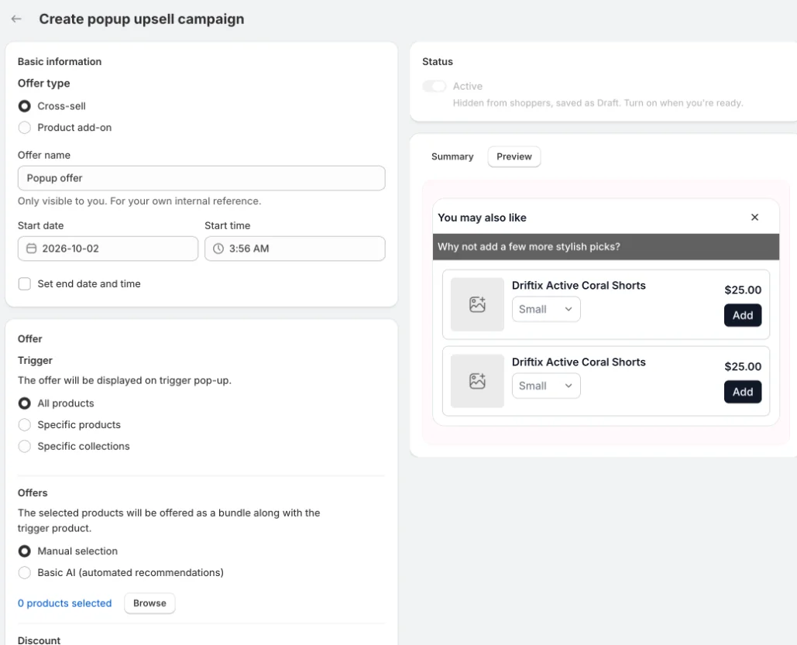The height and width of the screenshot is (645, 797).
Task: Click the You may also like title
Action: pyautogui.click(x=482, y=218)
